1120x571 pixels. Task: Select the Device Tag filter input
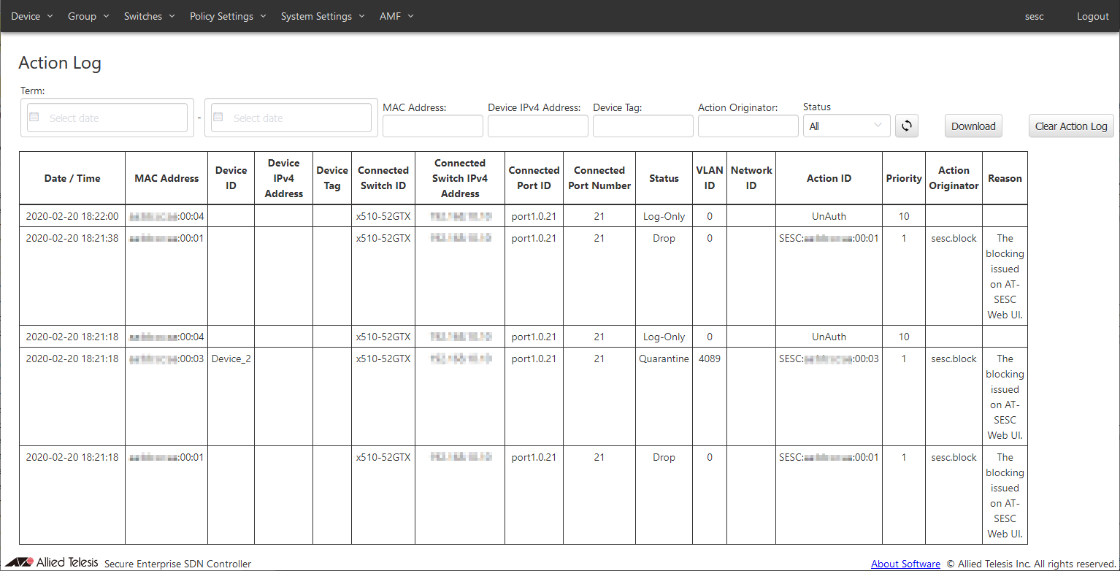(643, 126)
